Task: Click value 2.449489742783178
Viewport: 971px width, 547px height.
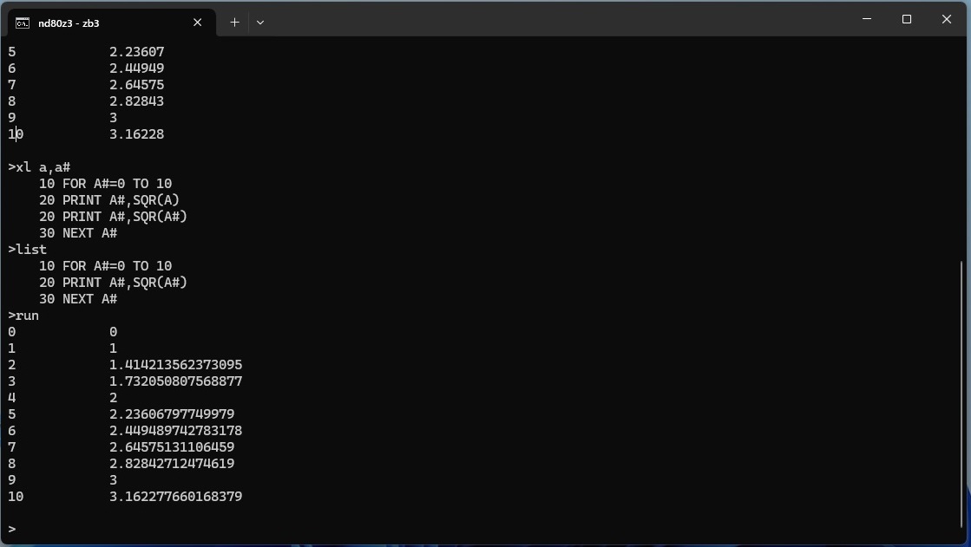Action: coord(176,431)
